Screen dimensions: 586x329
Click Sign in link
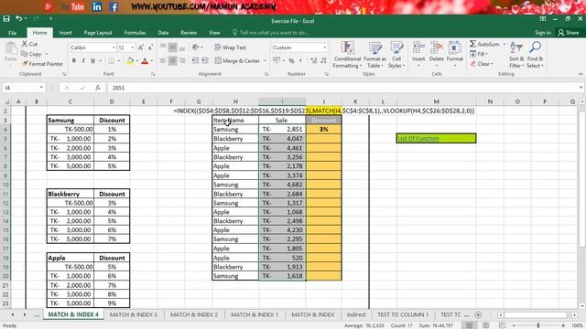(x=543, y=33)
